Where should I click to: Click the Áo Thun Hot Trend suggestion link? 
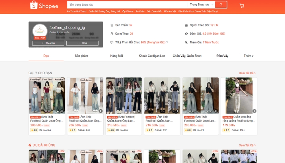[x=76, y=11]
